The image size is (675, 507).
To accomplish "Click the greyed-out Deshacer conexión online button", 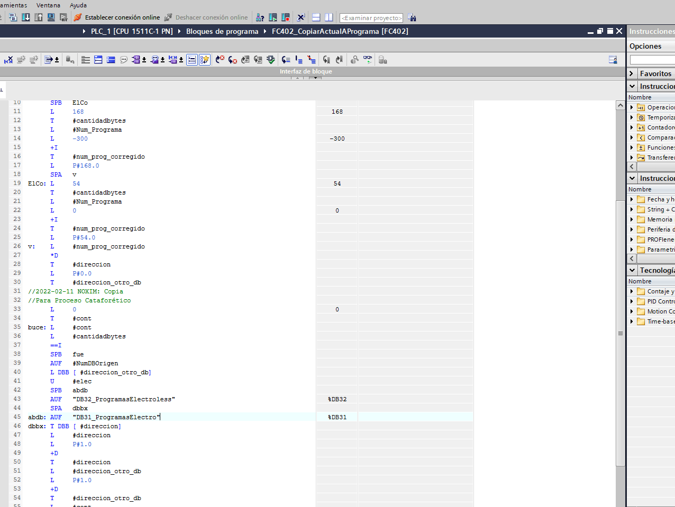I will [206, 17].
